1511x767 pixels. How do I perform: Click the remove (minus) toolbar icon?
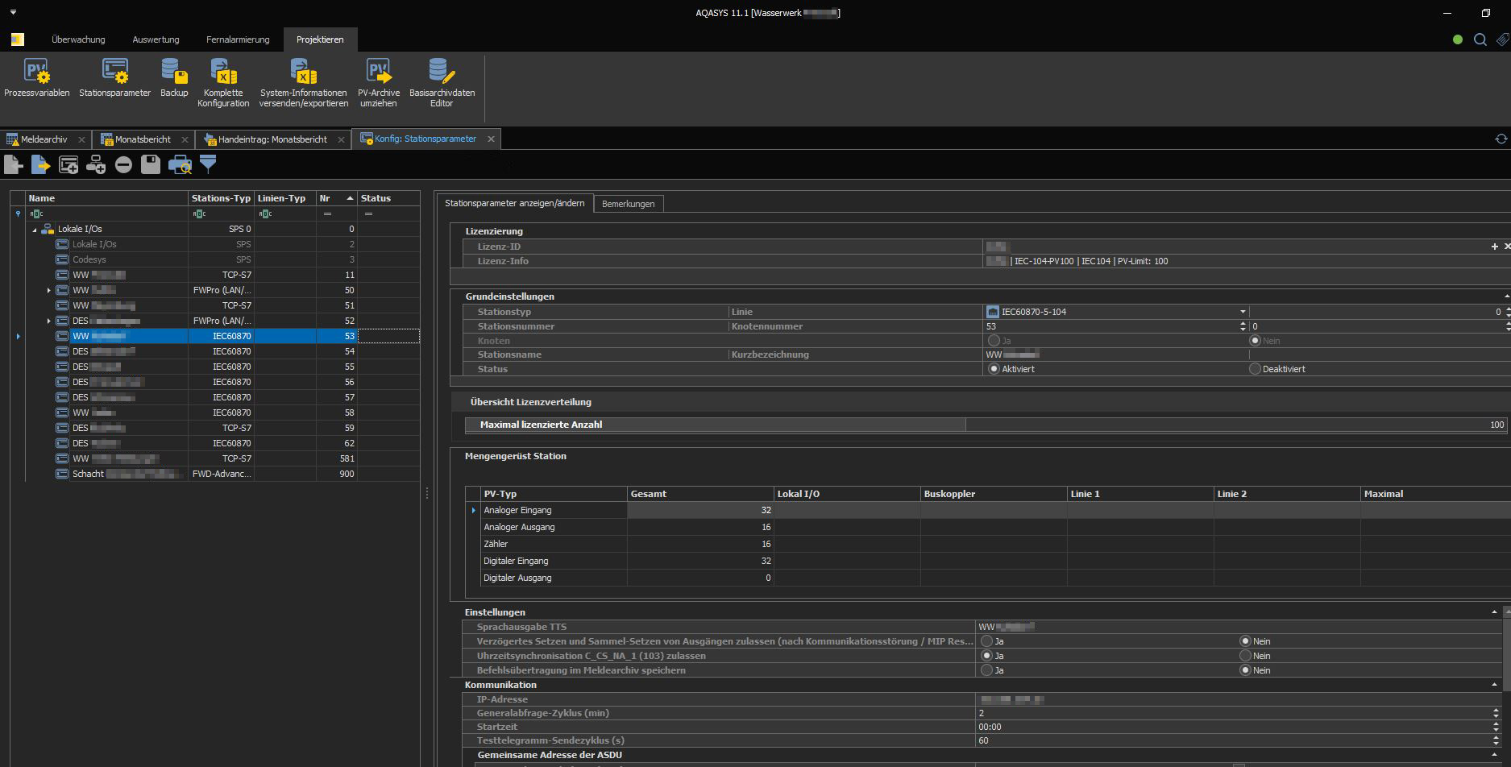123,165
